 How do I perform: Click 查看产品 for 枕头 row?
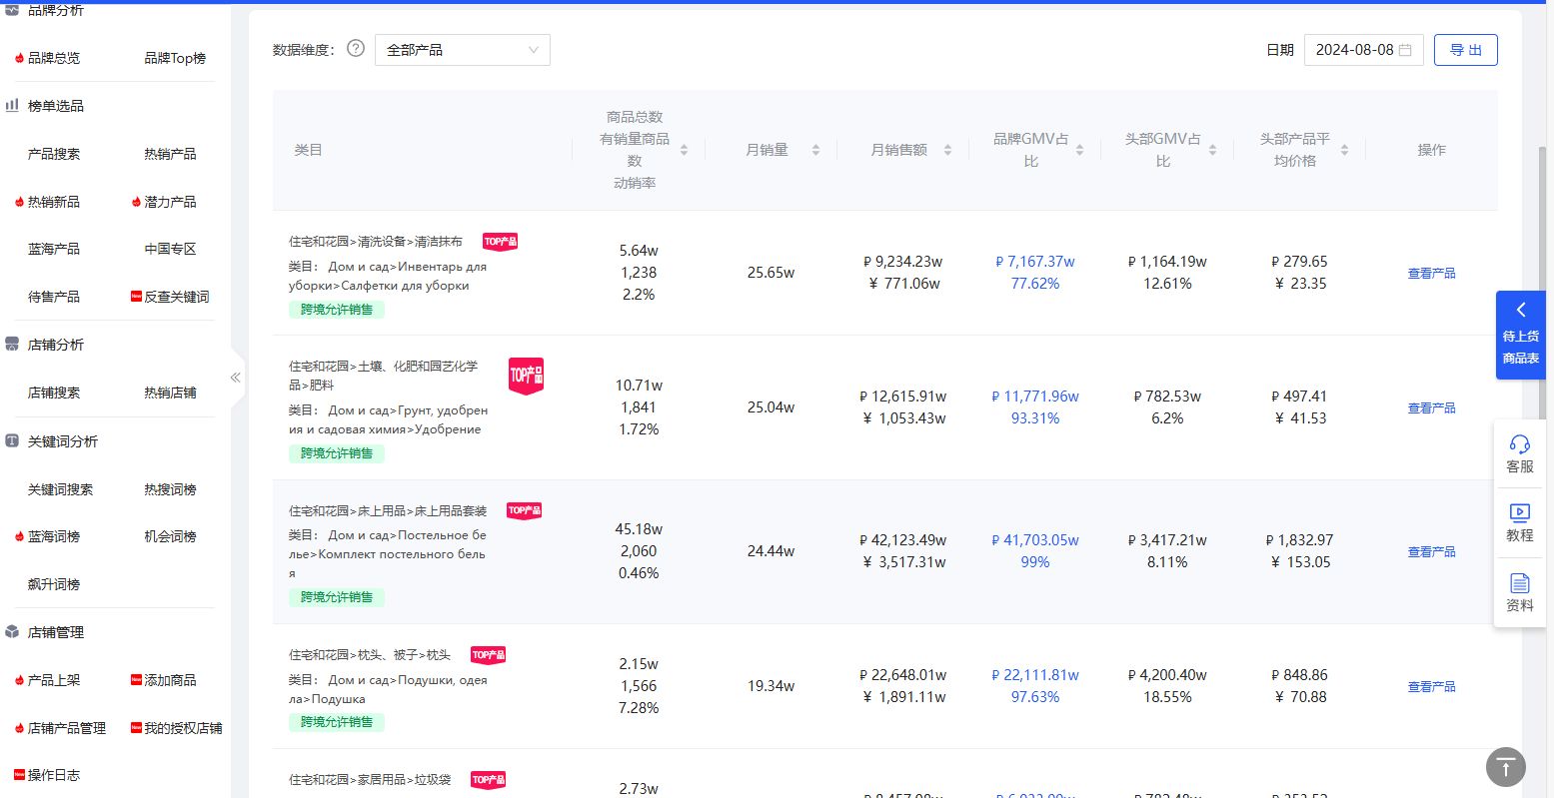1431,686
